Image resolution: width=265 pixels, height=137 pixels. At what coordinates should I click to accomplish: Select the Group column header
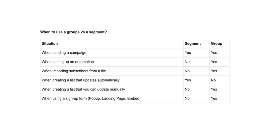[x=217, y=43]
